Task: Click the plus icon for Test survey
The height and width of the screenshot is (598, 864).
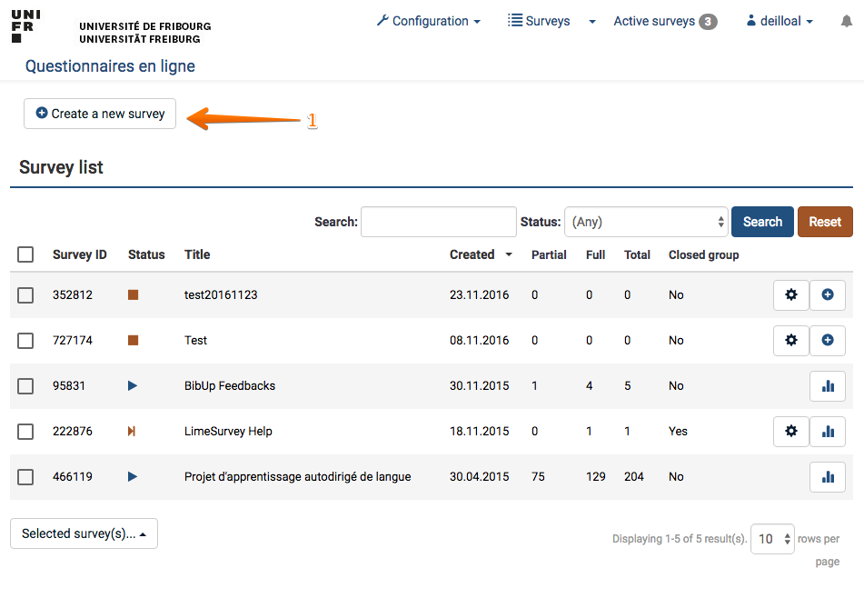Action: (827, 341)
